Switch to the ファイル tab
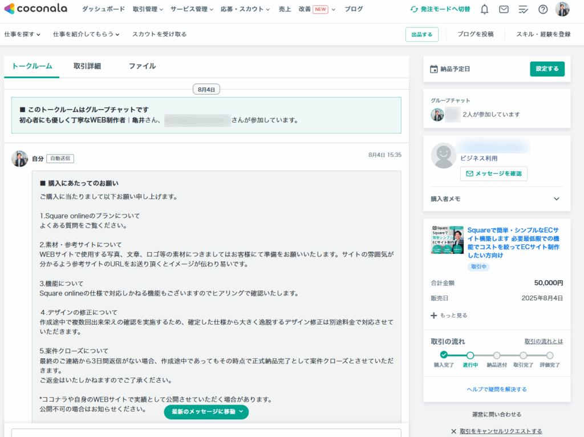584x437 pixels. [142, 66]
